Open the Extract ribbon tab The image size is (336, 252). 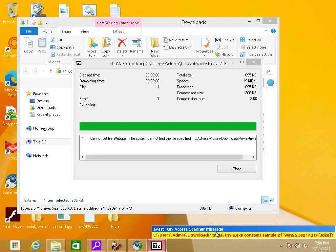pyautogui.click(x=118, y=31)
